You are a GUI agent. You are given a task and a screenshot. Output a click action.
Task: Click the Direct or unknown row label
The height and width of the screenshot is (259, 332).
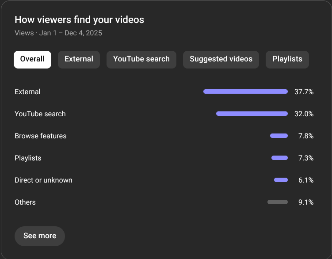point(43,180)
